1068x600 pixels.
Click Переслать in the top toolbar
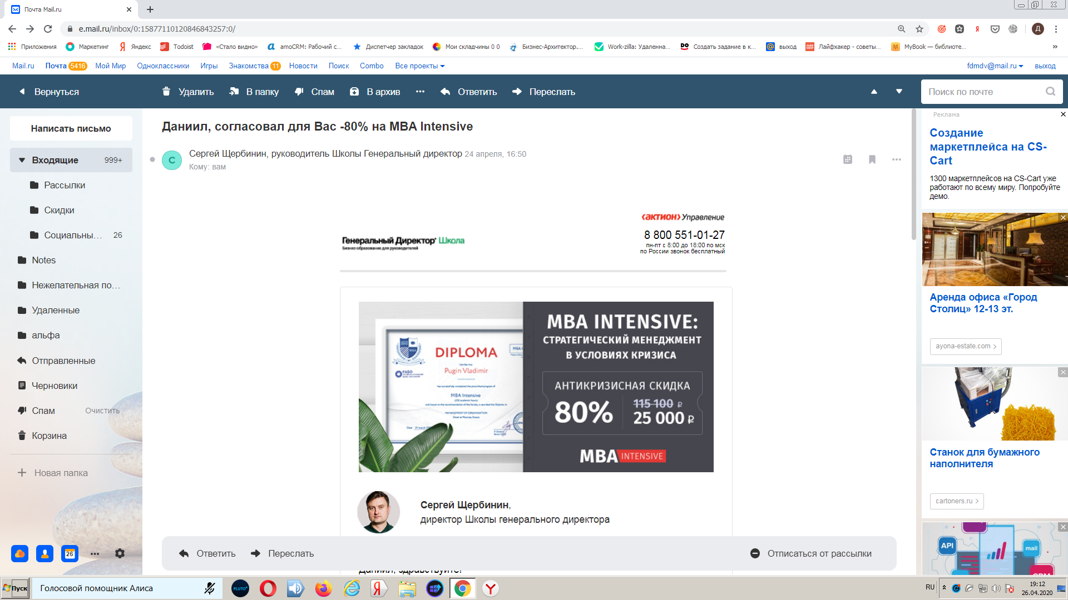point(543,92)
